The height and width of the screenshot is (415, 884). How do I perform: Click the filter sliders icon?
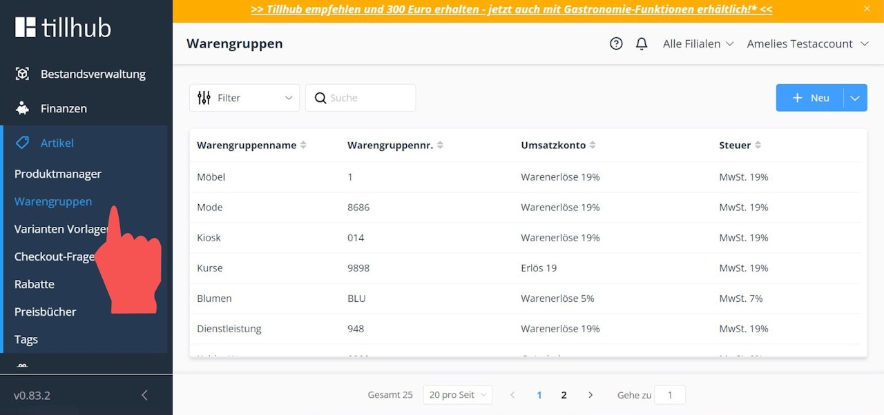coord(204,98)
